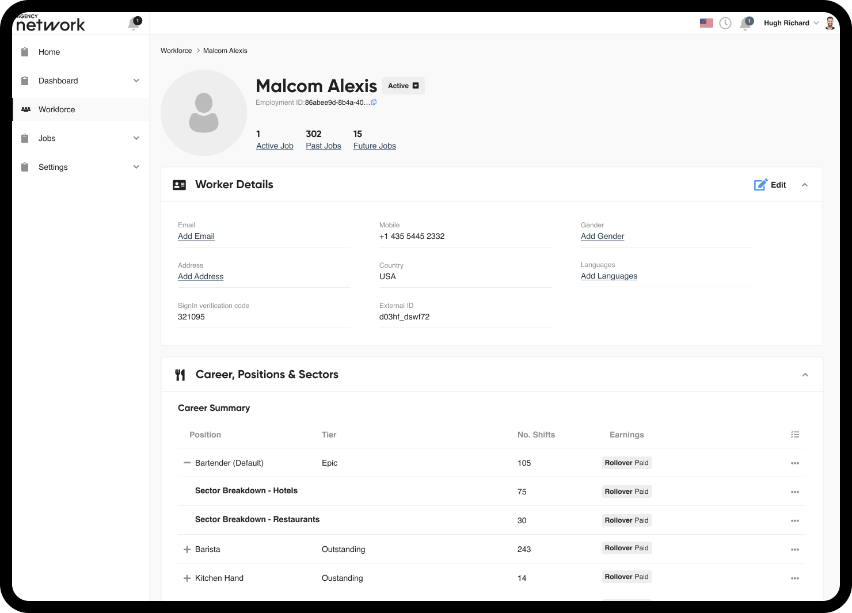The height and width of the screenshot is (613, 852).
Task: Click the Earnings column header
Action: pyautogui.click(x=627, y=435)
